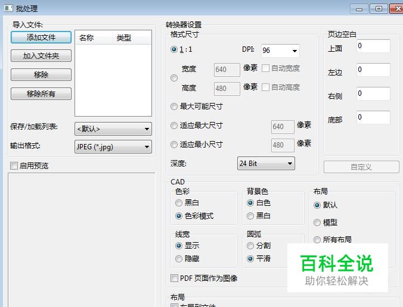Click the 高度 480 input field
This screenshot has height=307, width=403.
click(227, 89)
